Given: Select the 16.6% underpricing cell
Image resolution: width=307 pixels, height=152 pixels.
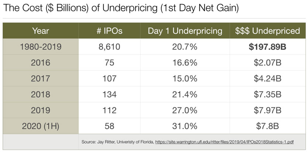Looking at the screenshot, I should coord(185,62).
